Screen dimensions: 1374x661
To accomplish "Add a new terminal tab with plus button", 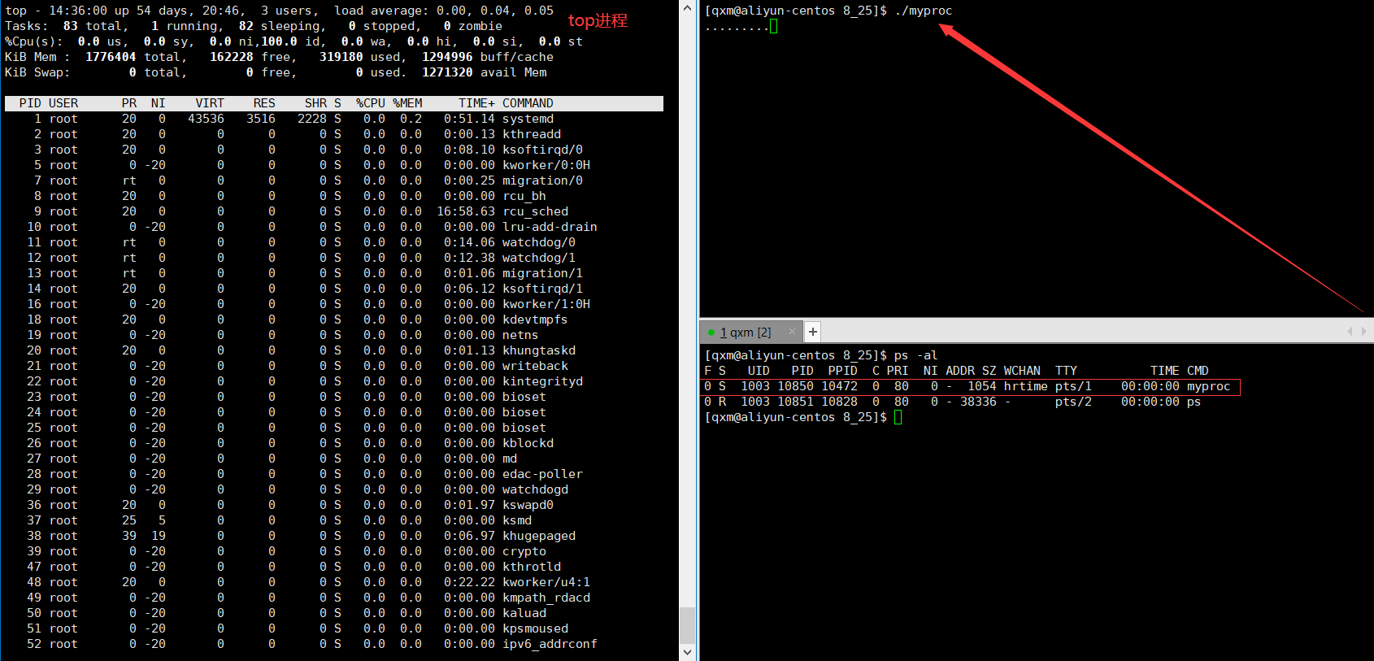I will [x=812, y=332].
